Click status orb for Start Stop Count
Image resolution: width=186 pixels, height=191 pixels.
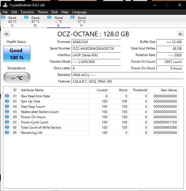[x=7, y=106]
